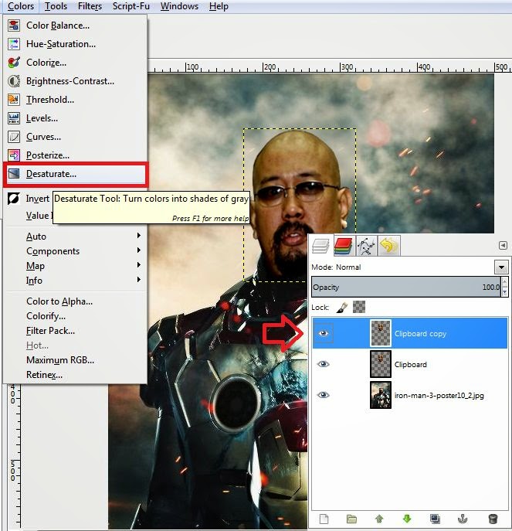Select the Clipboard layer name
This screenshot has width=512, height=531.
(x=411, y=364)
